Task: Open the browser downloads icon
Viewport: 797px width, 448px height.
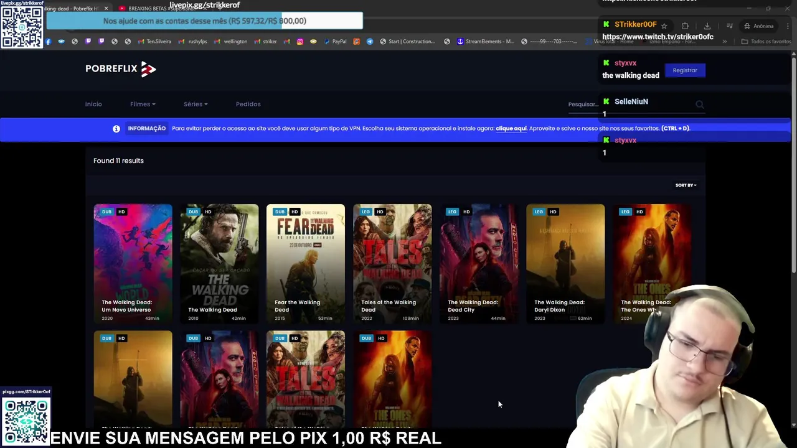Action: (x=707, y=26)
